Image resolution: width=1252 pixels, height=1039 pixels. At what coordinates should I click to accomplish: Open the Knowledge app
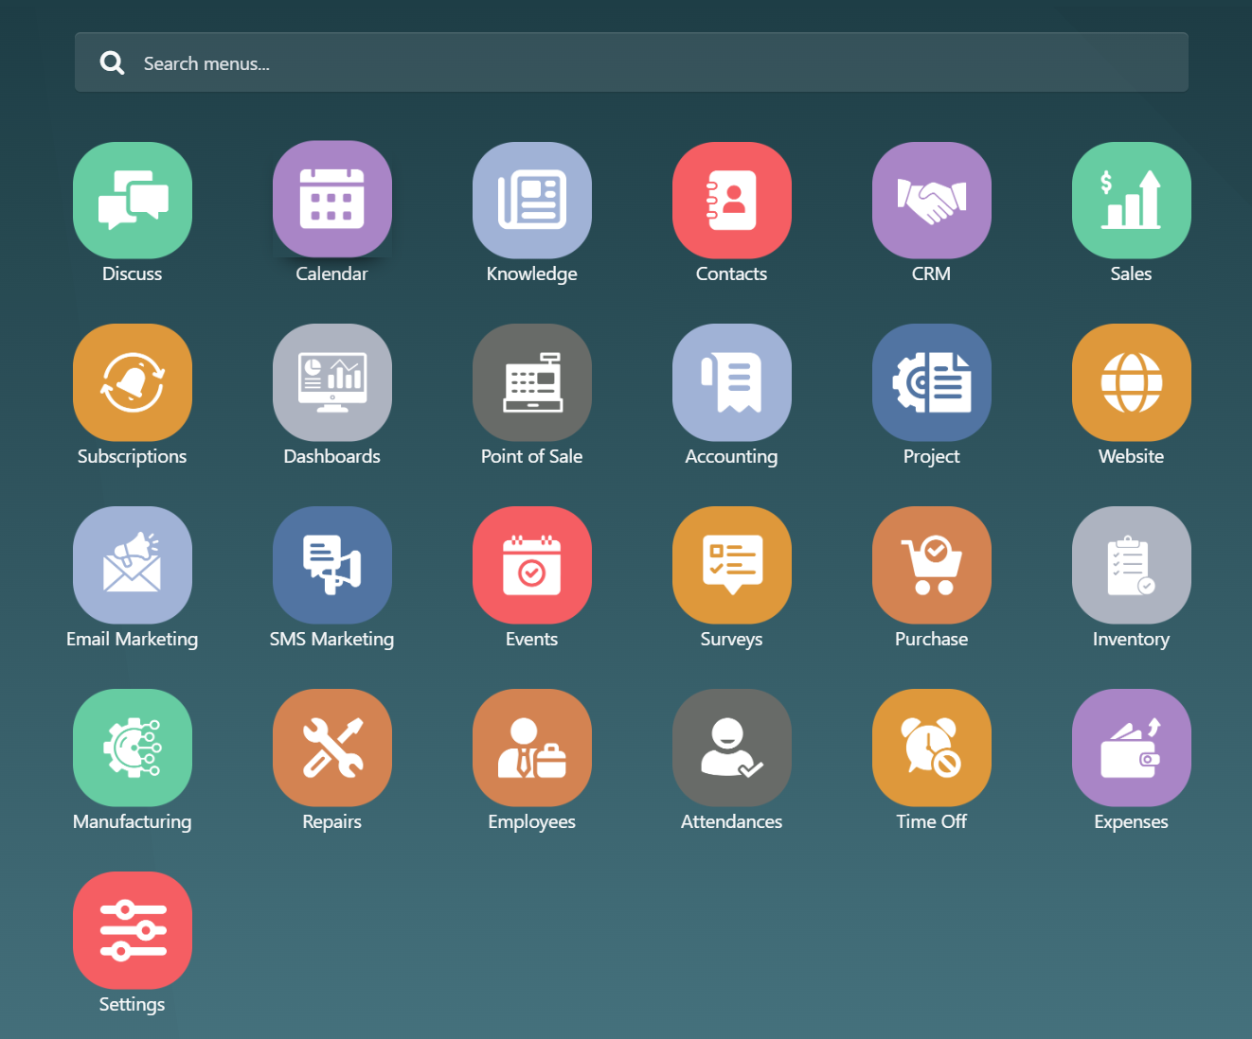(x=532, y=200)
